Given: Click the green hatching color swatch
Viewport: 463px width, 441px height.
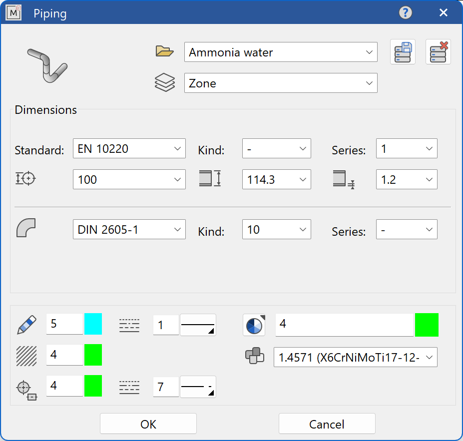Looking at the screenshot, I should click(x=93, y=355).
